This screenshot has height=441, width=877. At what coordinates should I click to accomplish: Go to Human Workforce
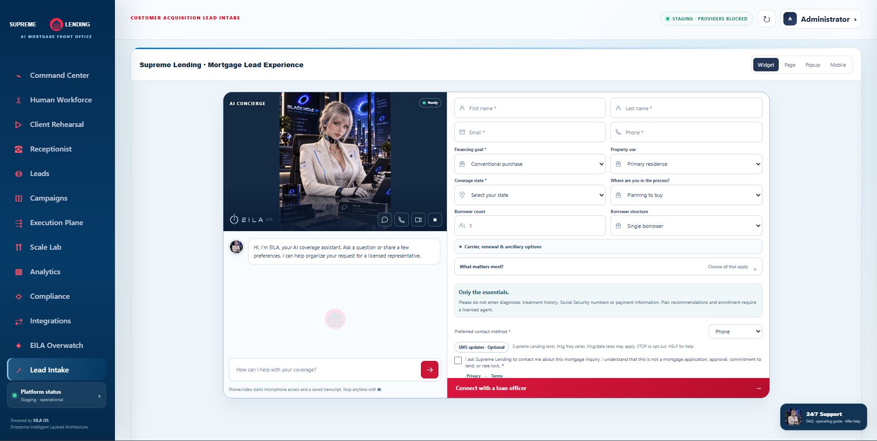click(57, 100)
